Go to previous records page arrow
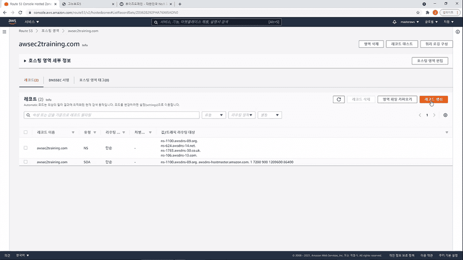This screenshot has height=260, width=463. [x=420, y=115]
